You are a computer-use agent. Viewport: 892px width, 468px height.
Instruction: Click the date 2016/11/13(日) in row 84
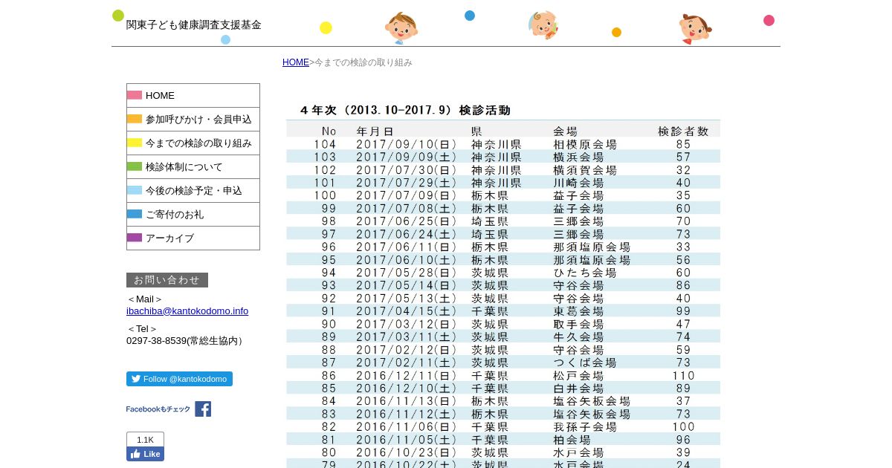pyautogui.click(x=407, y=401)
